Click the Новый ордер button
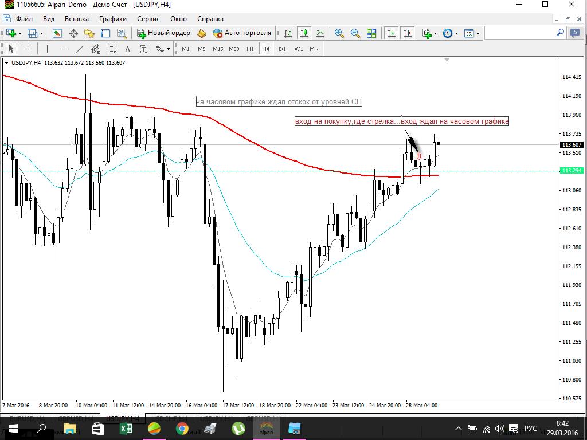 click(163, 33)
